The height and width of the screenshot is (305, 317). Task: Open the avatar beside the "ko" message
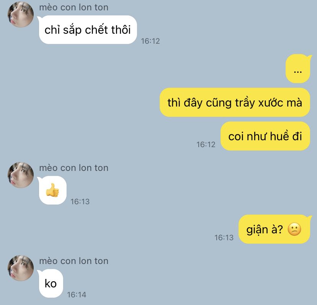point(21,268)
